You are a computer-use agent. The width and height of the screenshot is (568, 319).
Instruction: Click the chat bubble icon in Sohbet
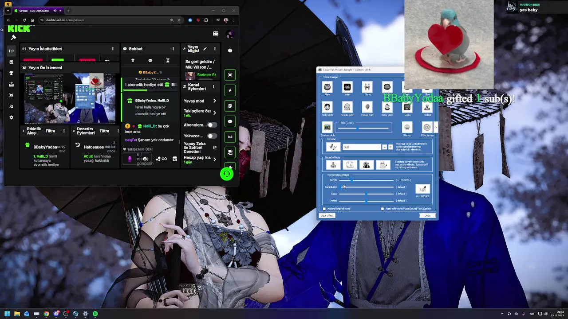tap(150, 60)
